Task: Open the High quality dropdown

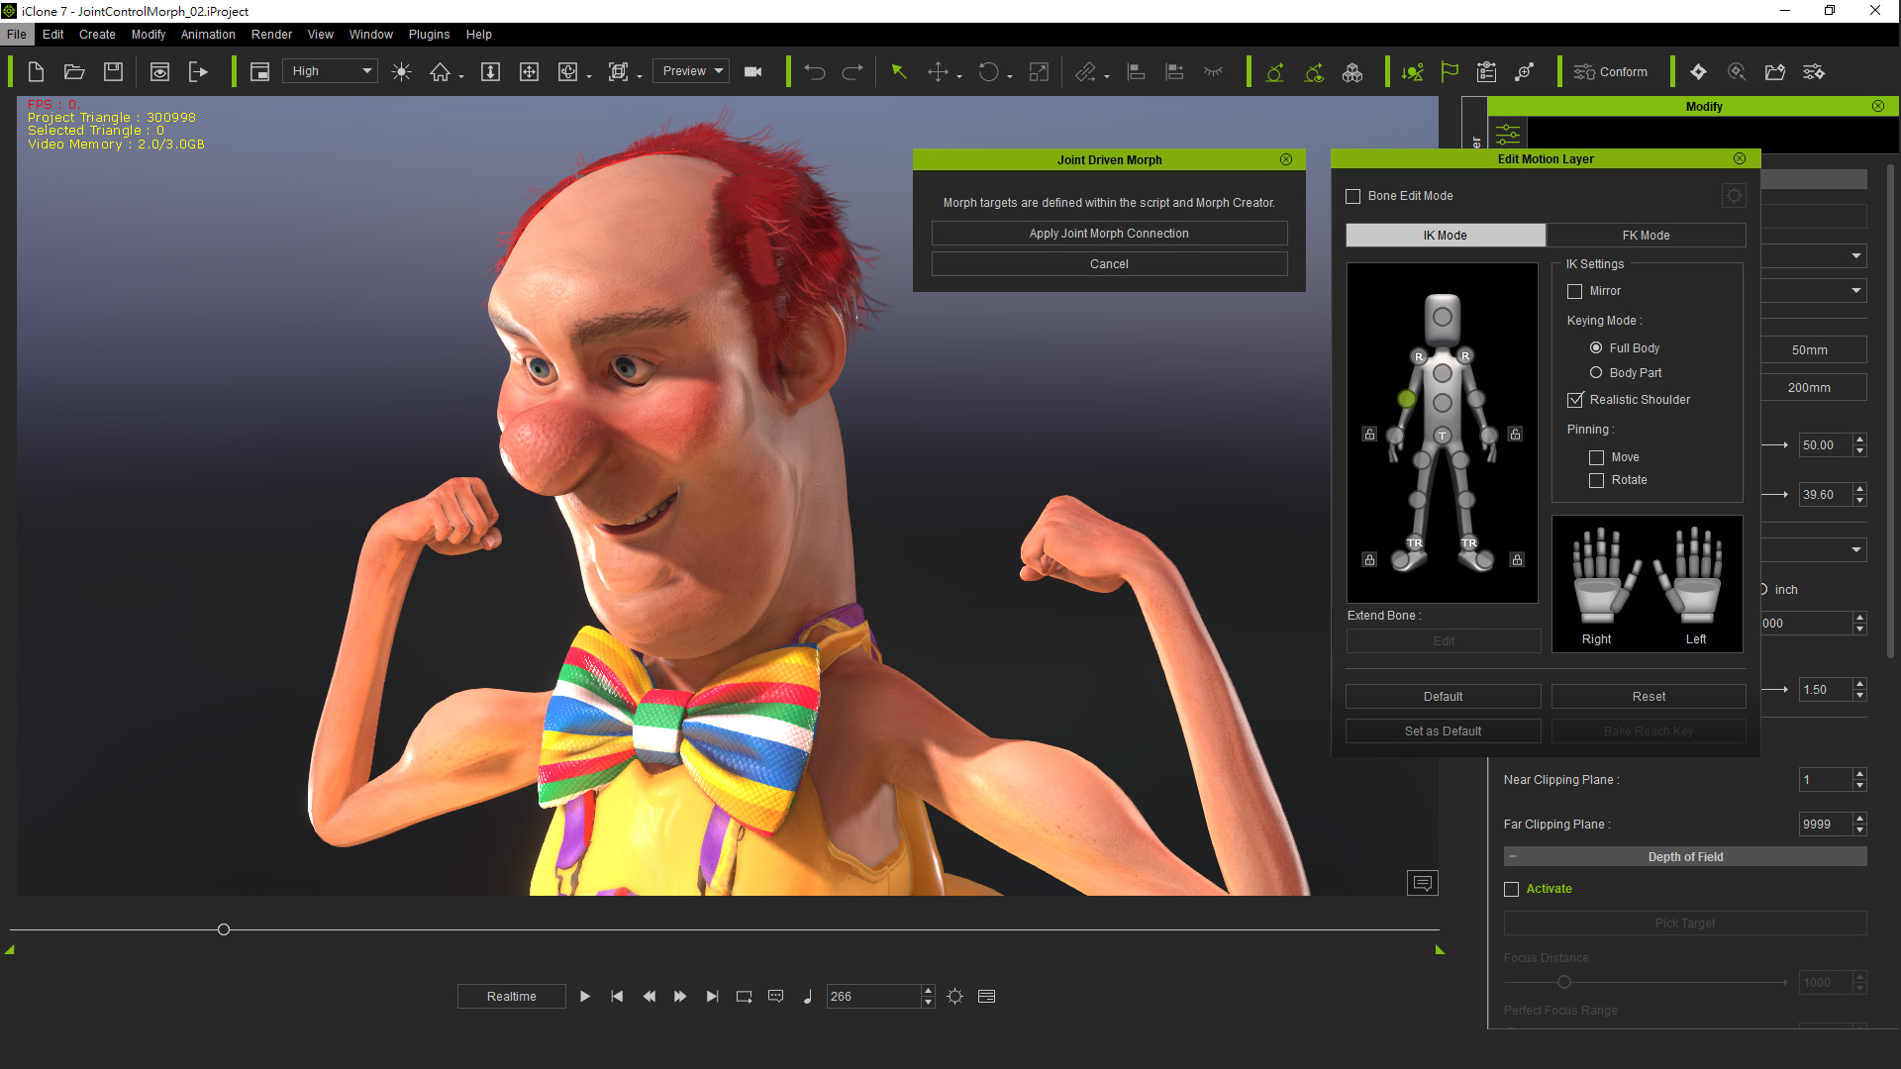Action: [330, 71]
